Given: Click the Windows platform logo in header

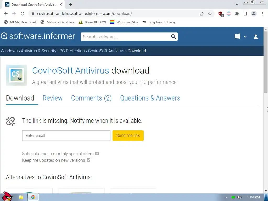Looking at the screenshot, I should [x=237, y=36].
